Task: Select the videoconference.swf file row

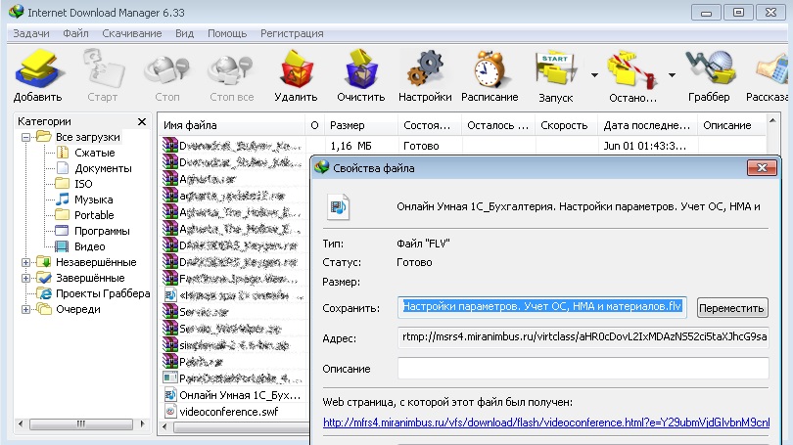Action: point(228,412)
